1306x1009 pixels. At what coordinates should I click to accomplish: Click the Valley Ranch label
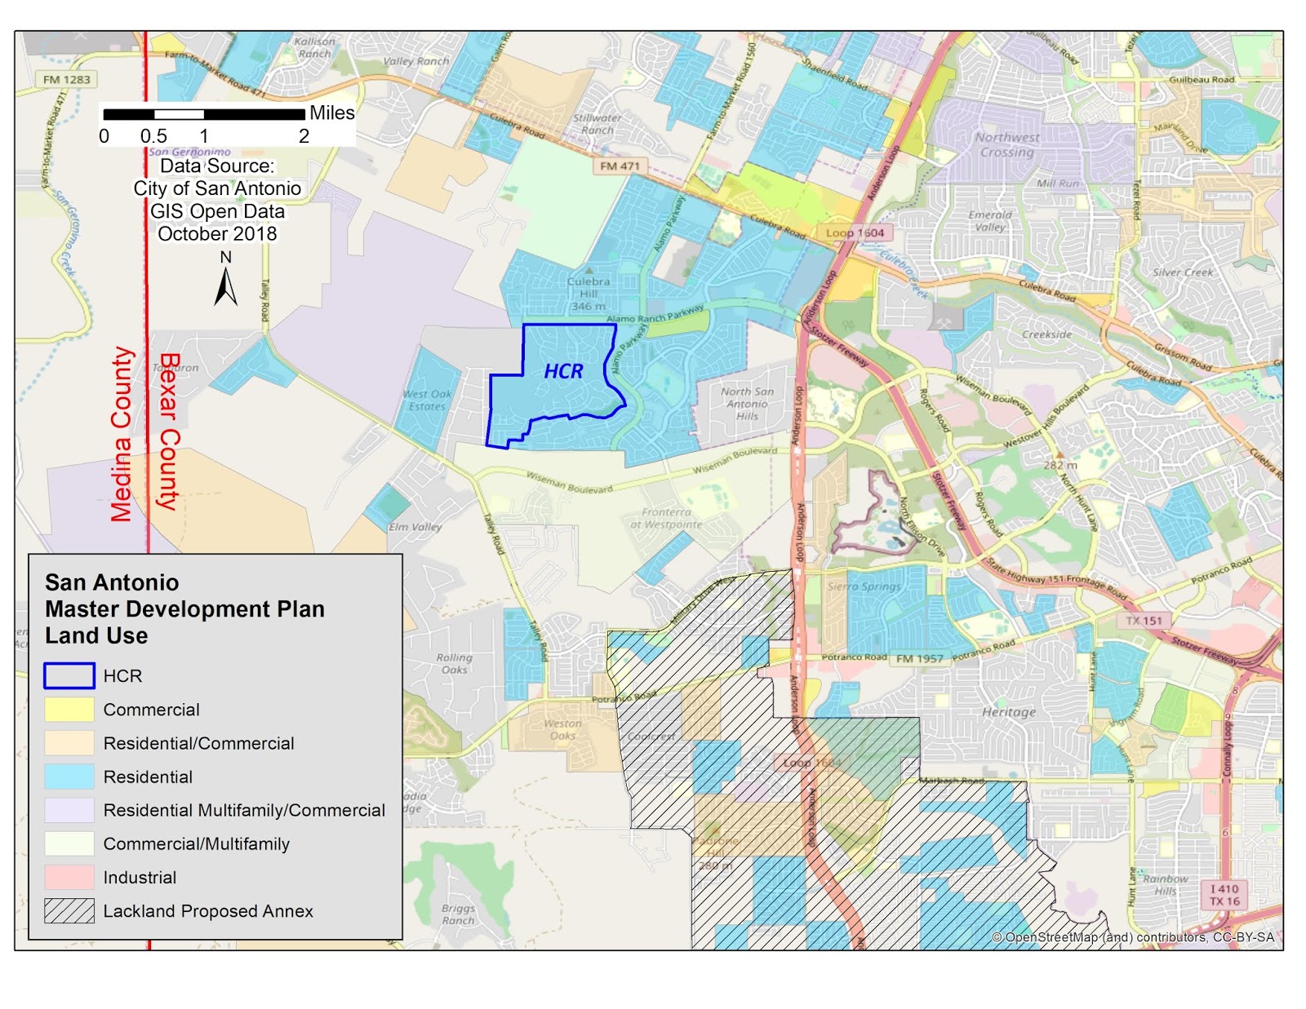416,61
